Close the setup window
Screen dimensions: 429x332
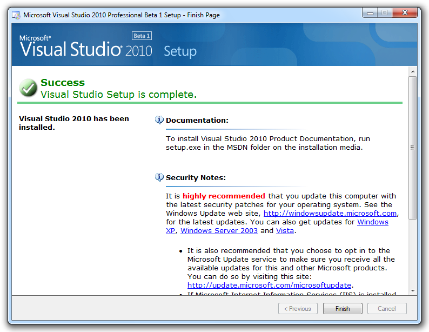[x=405, y=12]
